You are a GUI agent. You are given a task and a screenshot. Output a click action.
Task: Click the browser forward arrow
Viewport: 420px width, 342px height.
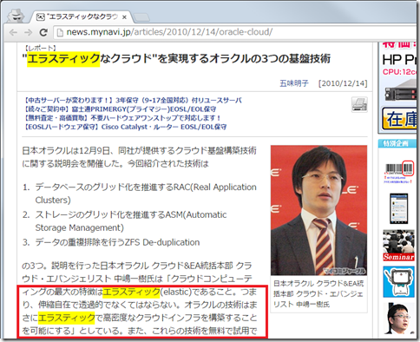coord(28,32)
